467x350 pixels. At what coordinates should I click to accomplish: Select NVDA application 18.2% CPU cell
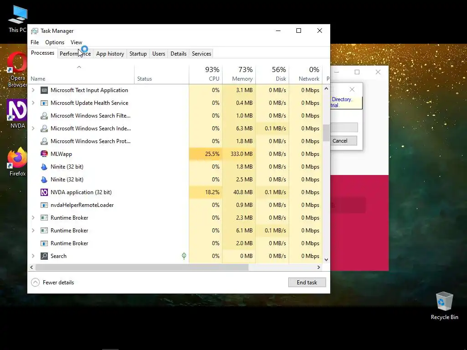(206, 192)
